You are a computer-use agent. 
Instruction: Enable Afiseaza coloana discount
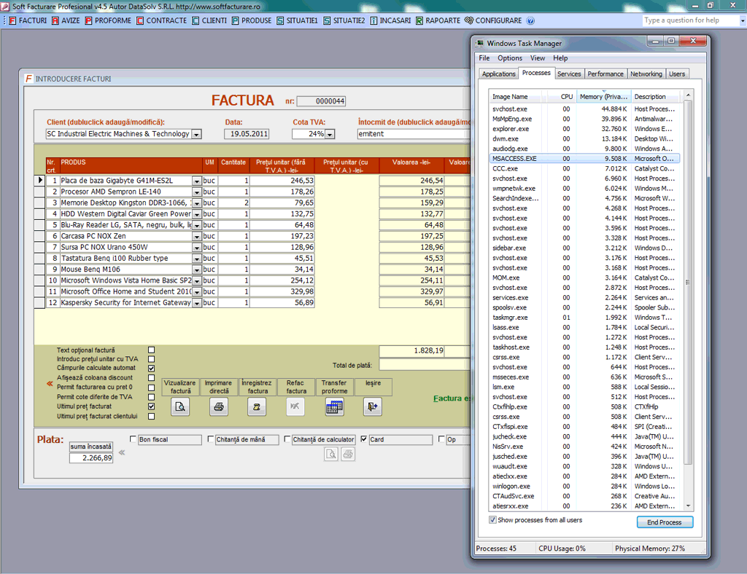(x=152, y=377)
